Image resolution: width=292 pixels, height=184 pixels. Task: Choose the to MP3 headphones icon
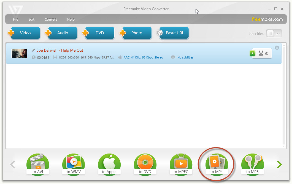(x=252, y=165)
